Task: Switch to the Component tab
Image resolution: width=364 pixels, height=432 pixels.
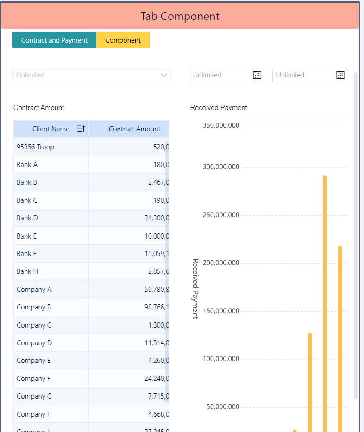Action: (123, 40)
